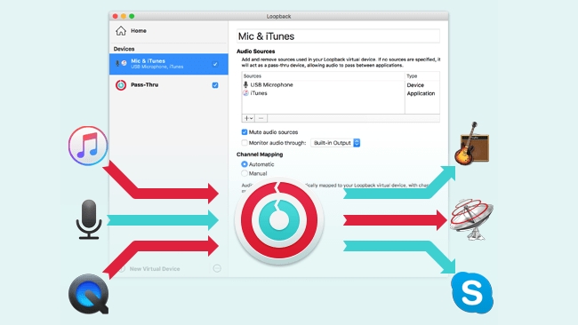This screenshot has width=578, height=325.
Task: Open the Home label in sidebar
Action: tap(139, 31)
